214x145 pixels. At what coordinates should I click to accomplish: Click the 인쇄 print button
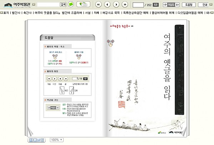click(203, 5)
